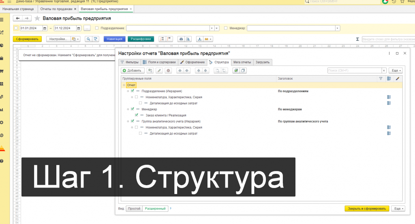Click the forward navigation arrow

click(27, 18)
